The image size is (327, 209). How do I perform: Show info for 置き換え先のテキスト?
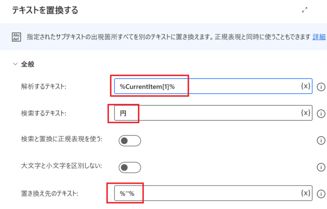[x=321, y=194]
